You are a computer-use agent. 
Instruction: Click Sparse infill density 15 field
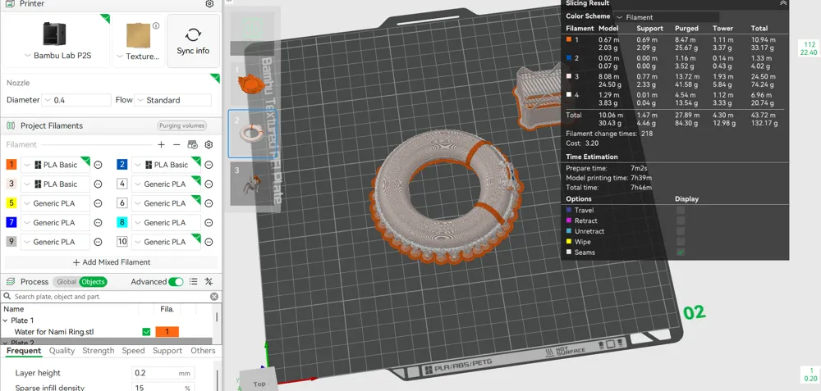click(163, 388)
